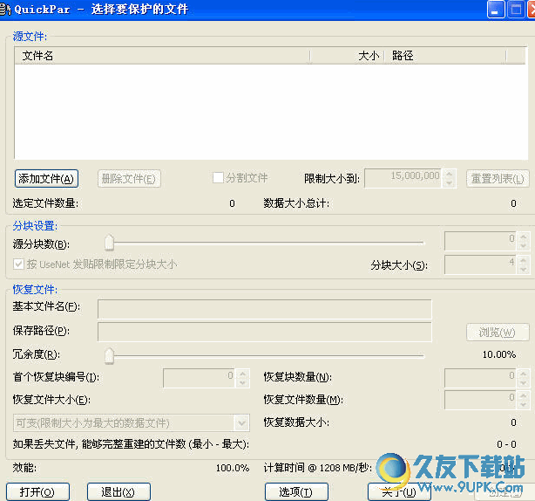
Task: Minimize the QuickPar window
Action: [x=496, y=10]
